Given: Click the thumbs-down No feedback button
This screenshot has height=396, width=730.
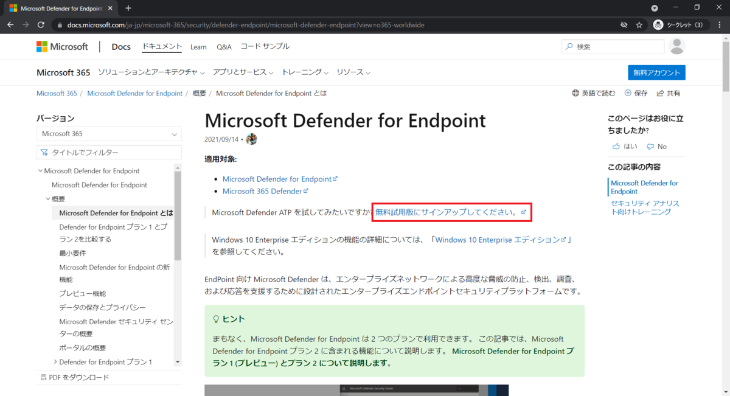Looking at the screenshot, I should [656, 147].
